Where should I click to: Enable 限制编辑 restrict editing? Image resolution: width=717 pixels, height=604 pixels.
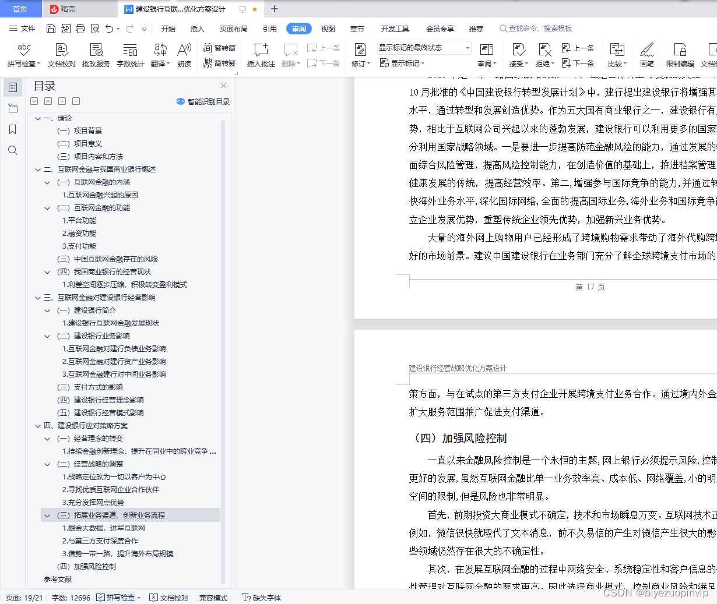pos(680,55)
